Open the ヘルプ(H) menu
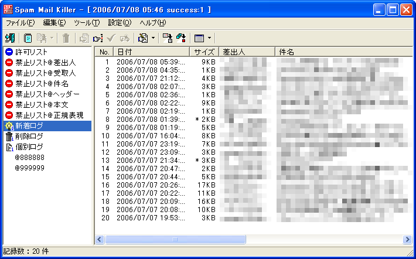Viewport: 416px width, 259px height. pyautogui.click(x=153, y=23)
